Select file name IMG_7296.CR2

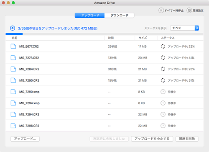[x=29, y=126]
